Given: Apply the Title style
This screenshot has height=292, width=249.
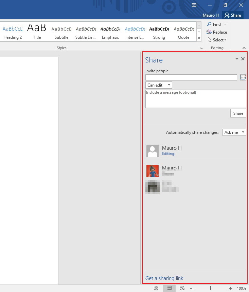Looking at the screenshot, I should [x=37, y=32].
